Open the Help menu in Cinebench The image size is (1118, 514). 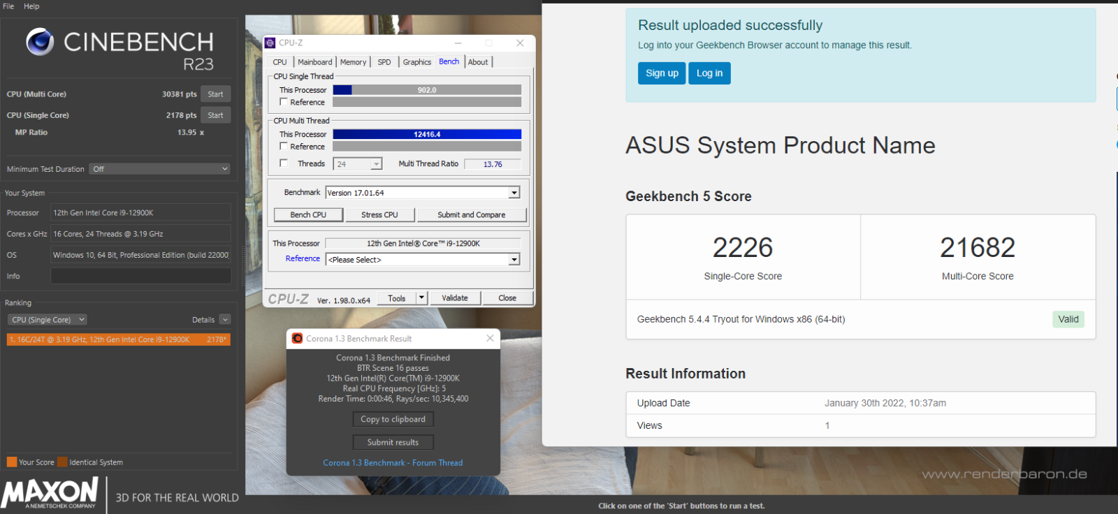point(31,6)
